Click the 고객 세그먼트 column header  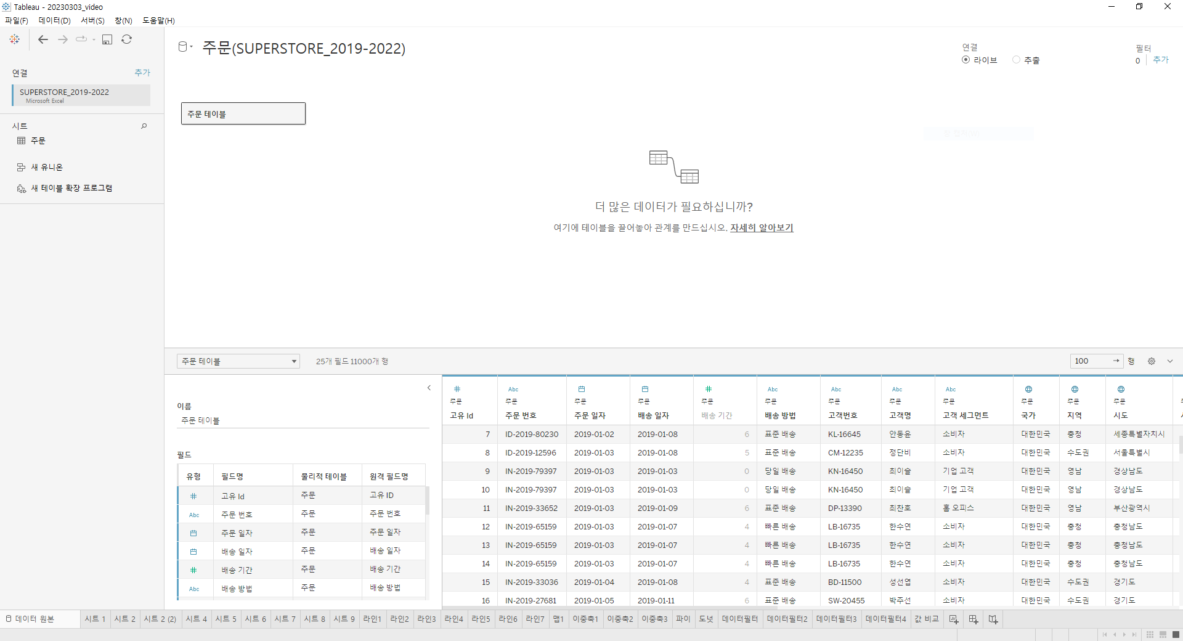tap(966, 415)
